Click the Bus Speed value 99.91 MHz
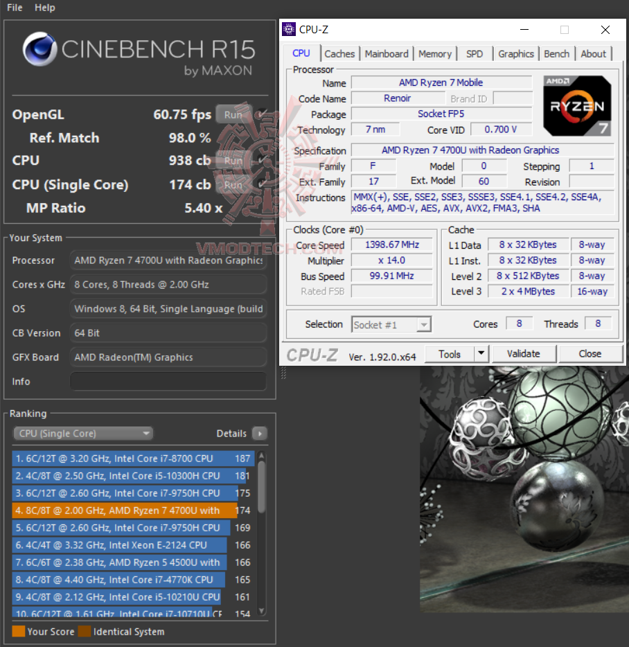Image resolution: width=629 pixels, height=647 pixels. pos(391,276)
